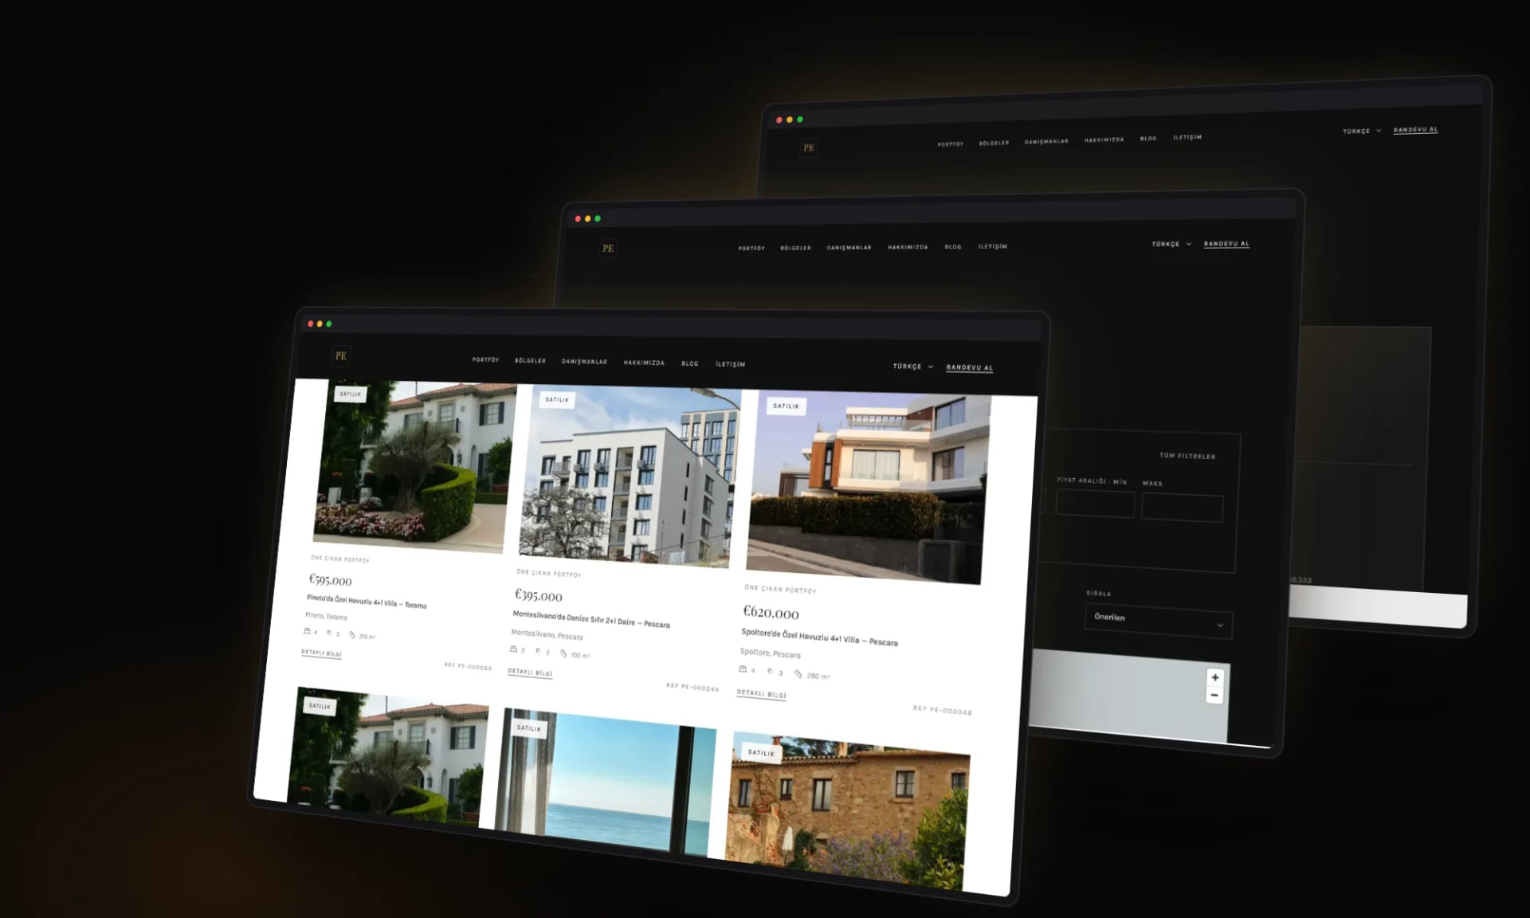
Task: Click Tüm Filtreler in the middle window
Action: click(x=1187, y=456)
